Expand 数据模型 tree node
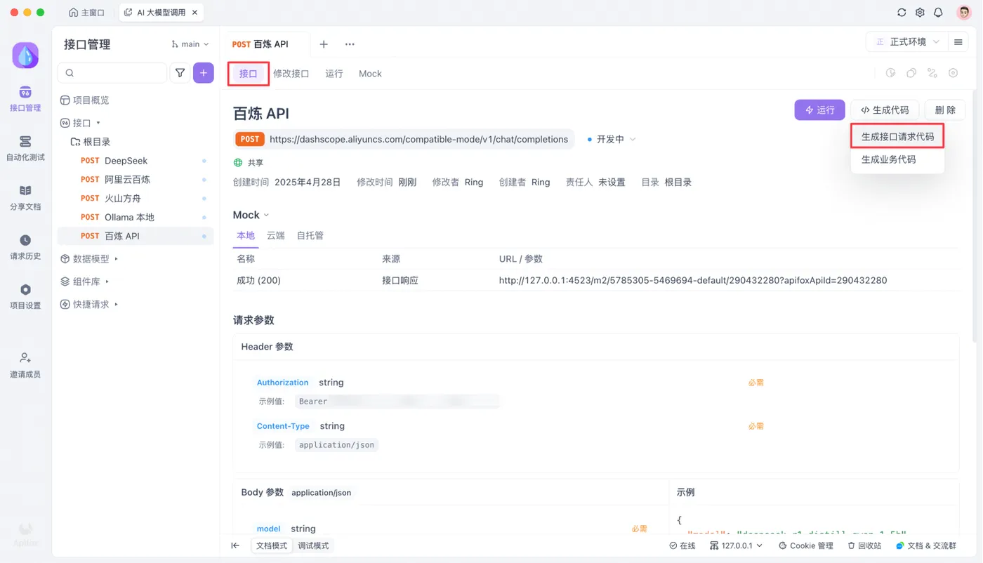Viewport: 983px width, 563px height. [x=116, y=259]
